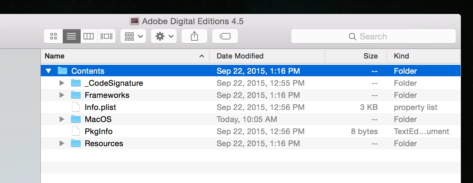
Task: Switch to column view
Action: (89, 36)
